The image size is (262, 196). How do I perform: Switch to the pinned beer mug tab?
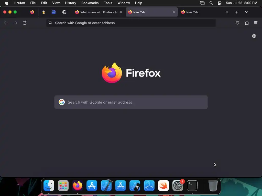point(43,12)
